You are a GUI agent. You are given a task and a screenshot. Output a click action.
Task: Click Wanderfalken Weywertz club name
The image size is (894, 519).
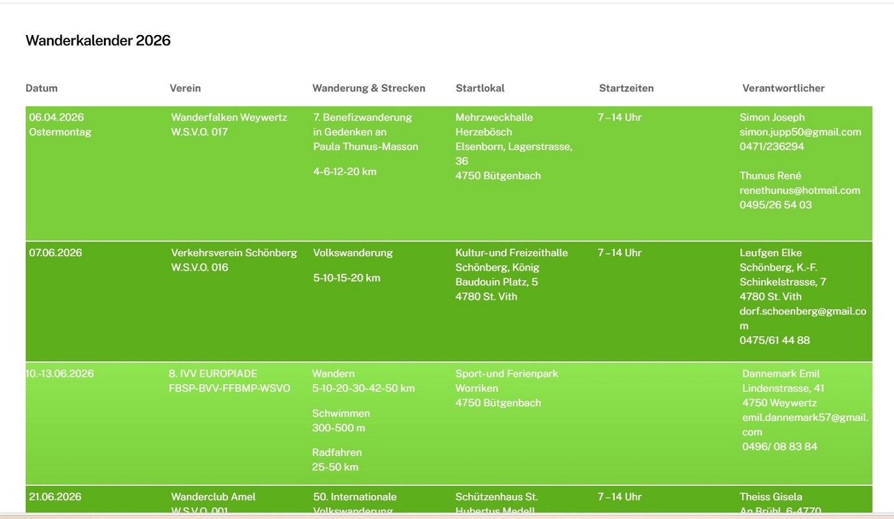tap(229, 117)
